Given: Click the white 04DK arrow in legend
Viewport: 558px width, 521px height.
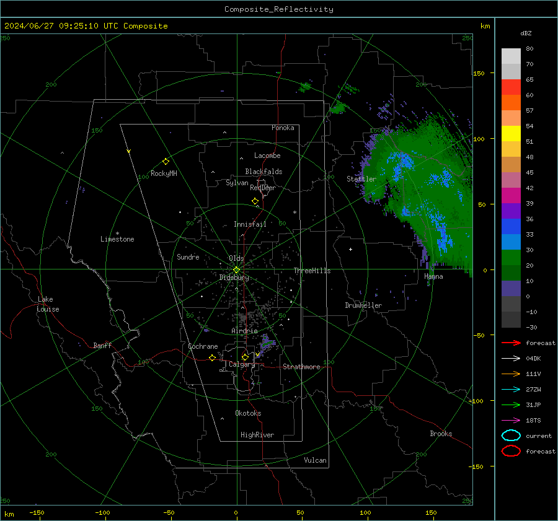Looking at the screenshot, I should pos(511,359).
